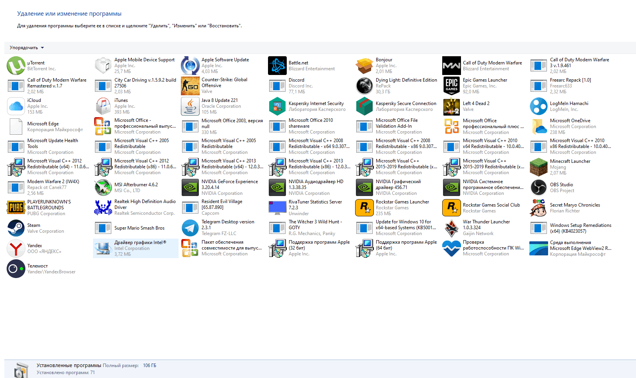Click the iCloud icon
Viewport: 636px width, 378px height.
pyautogui.click(x=16, y=106)
